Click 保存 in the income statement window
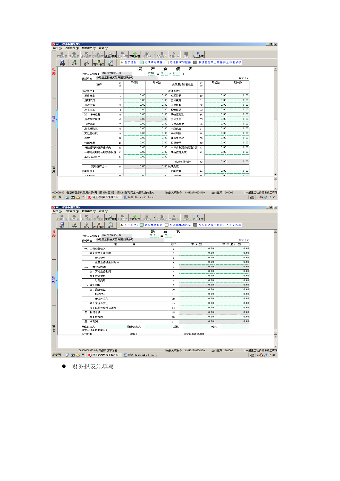The height and width of the screenshot is (481, 340). click(62, 225)
